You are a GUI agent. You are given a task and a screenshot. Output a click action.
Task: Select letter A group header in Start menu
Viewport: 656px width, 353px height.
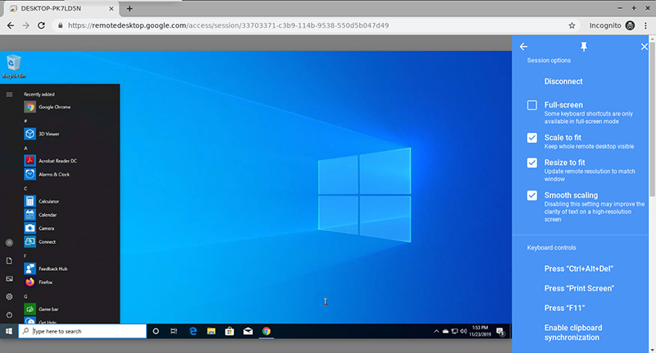[x=25, y=148]
